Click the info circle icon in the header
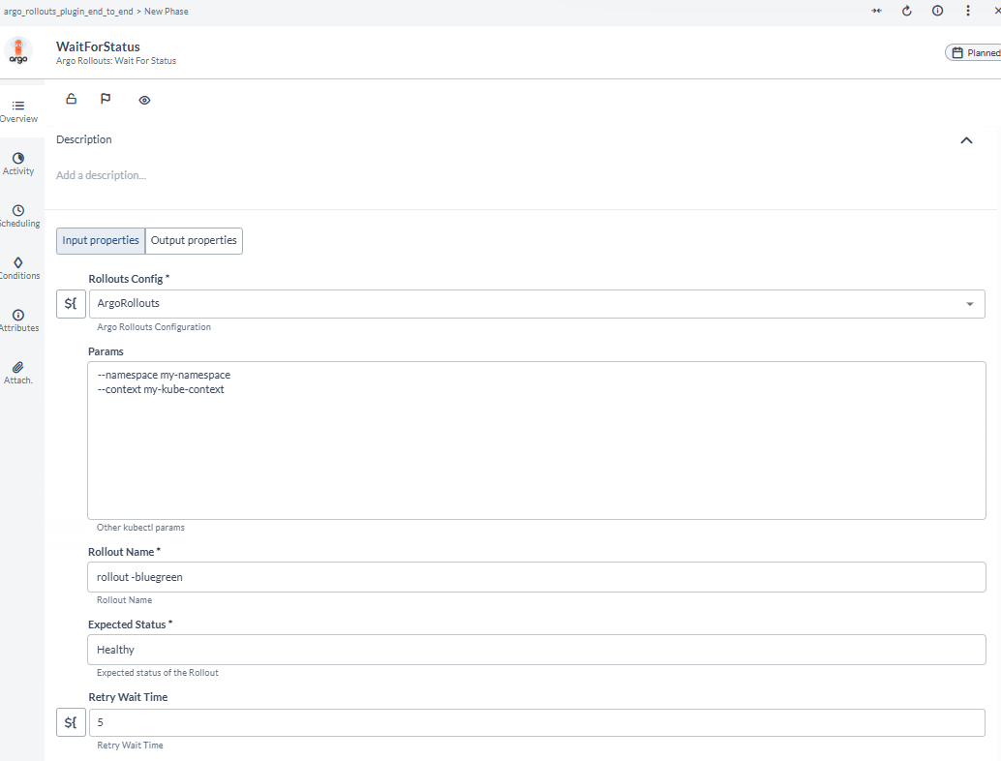 pos(937,11)
